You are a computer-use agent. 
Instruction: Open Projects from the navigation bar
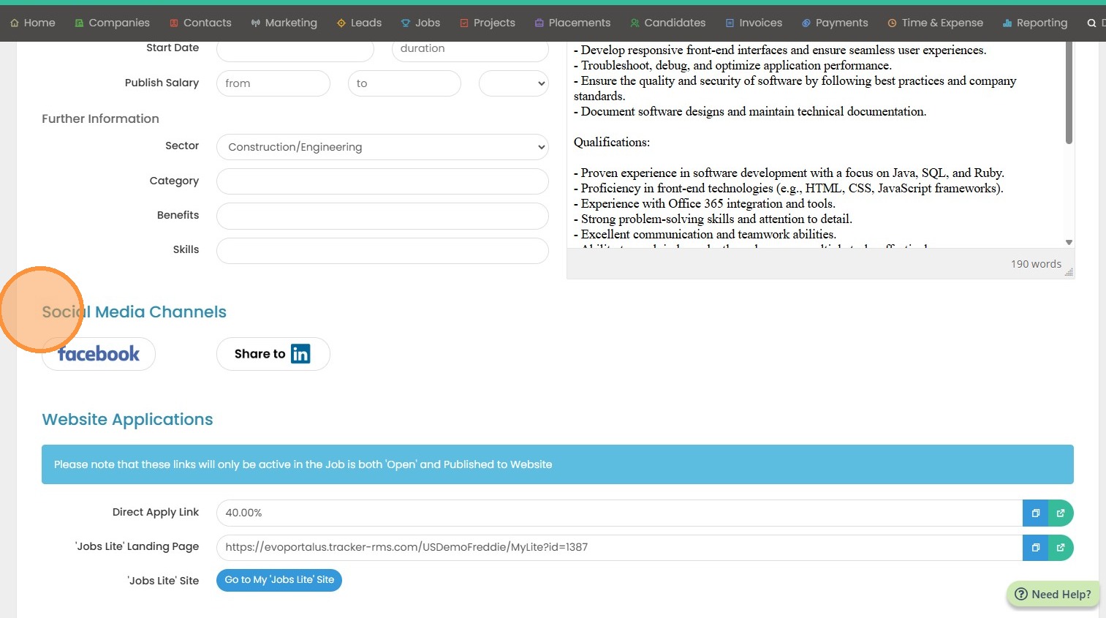tap(488, 23)
